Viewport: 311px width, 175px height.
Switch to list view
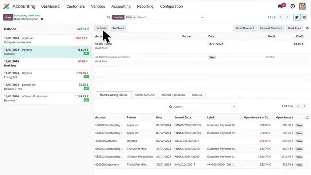304,17
